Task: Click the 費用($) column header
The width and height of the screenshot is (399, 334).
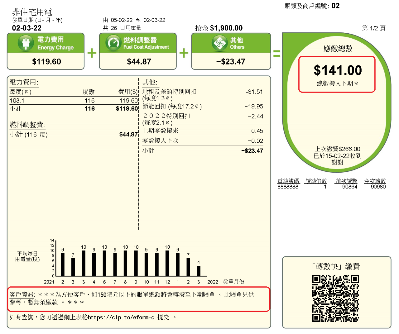Action: coord(128,92)
